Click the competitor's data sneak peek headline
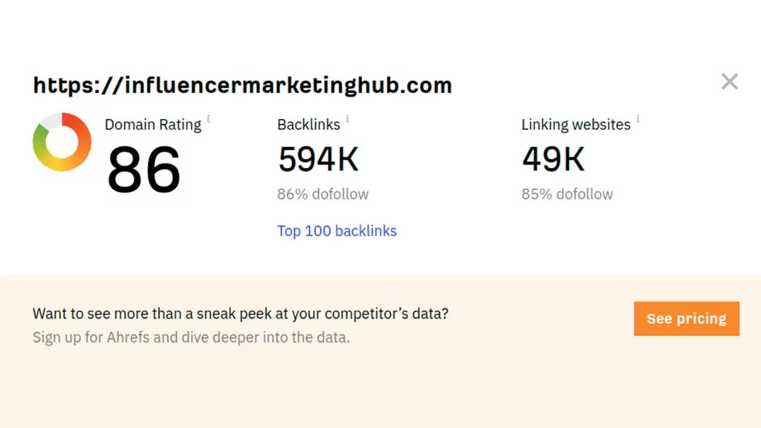 241,314
